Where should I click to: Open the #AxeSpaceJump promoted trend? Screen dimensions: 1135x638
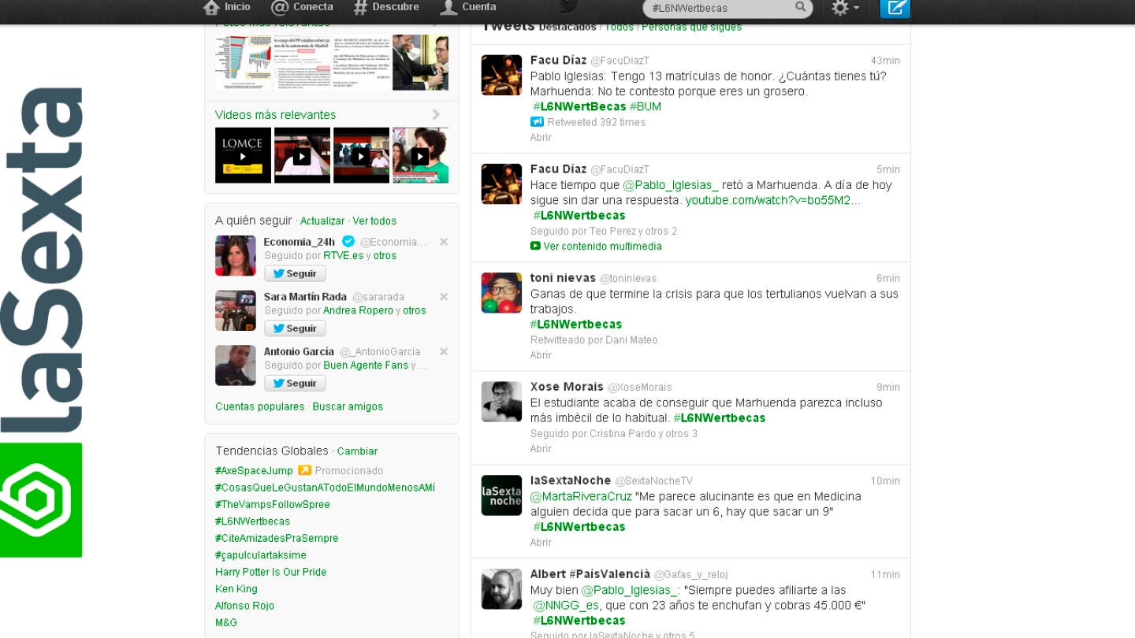coord(254,471)
